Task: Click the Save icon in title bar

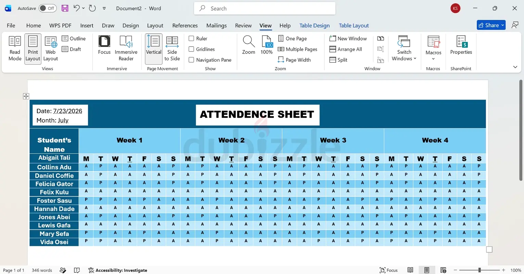Action: tap(65, 8)
